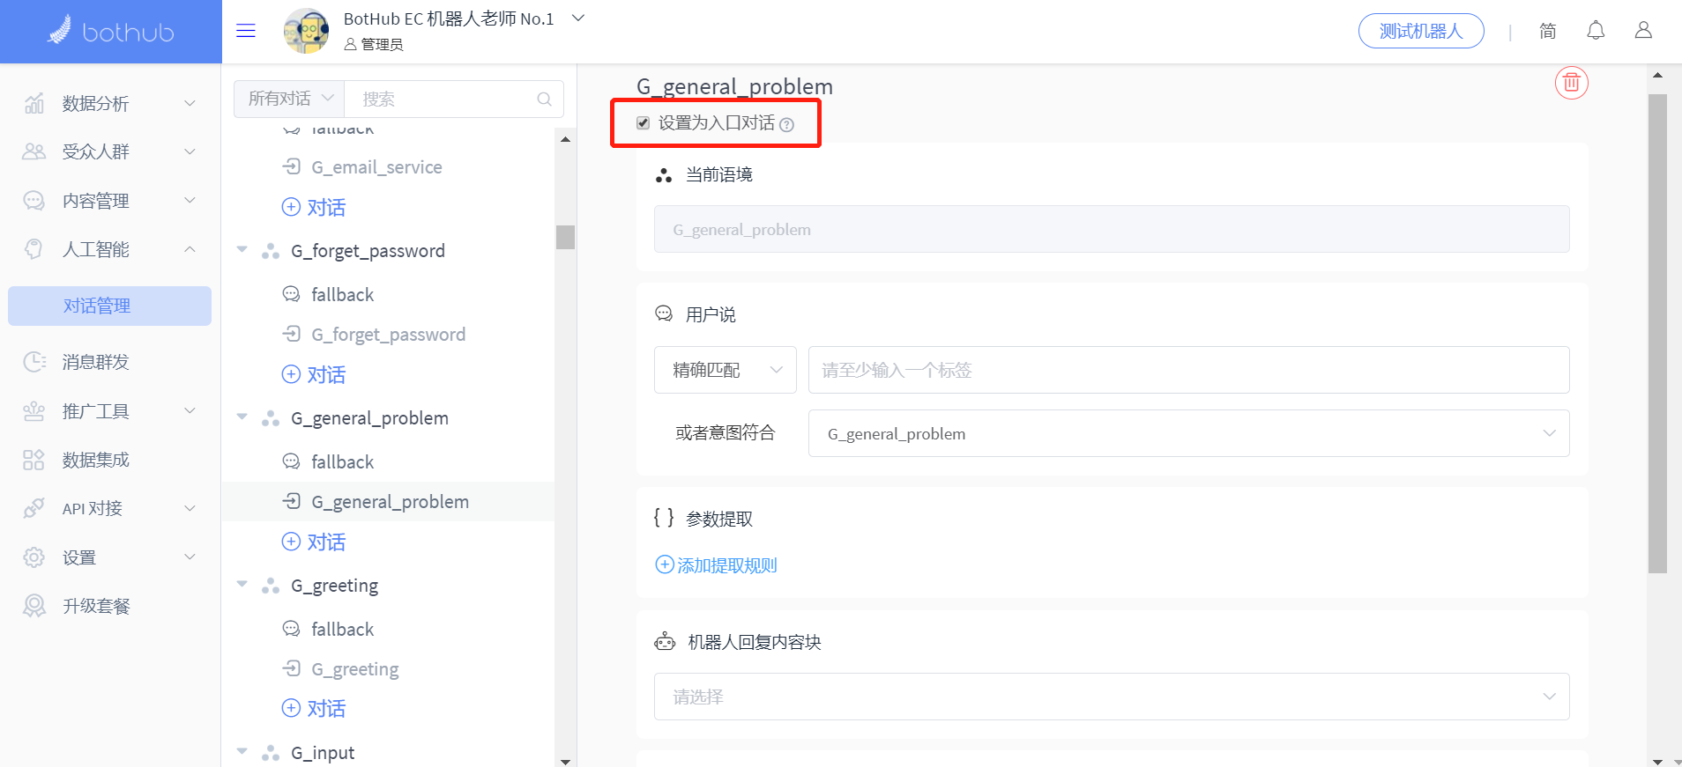Screen dimensions: 1682x767
Task: Add 对话 under G_general_problem group
Action: tap(314, 542)
